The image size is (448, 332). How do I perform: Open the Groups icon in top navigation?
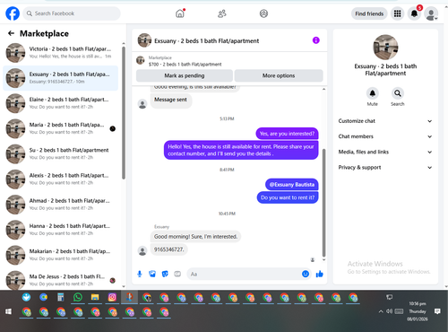click(x=263, y=13)
